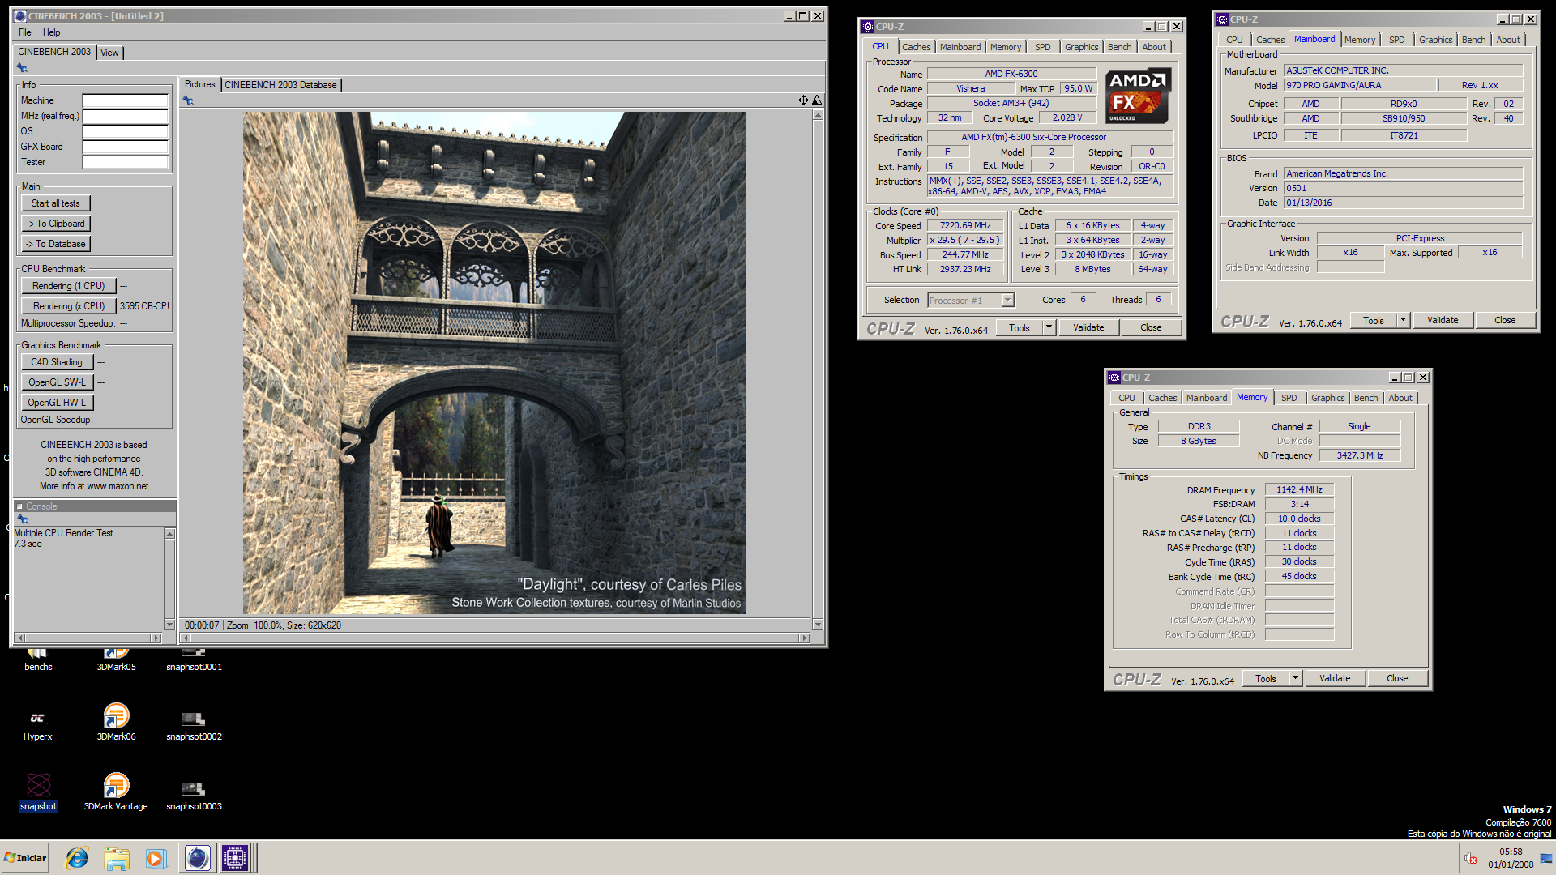1556x875 pixels.
Task: Open the Help menu in CINEBENCH
Action: [x=52, y=32]
